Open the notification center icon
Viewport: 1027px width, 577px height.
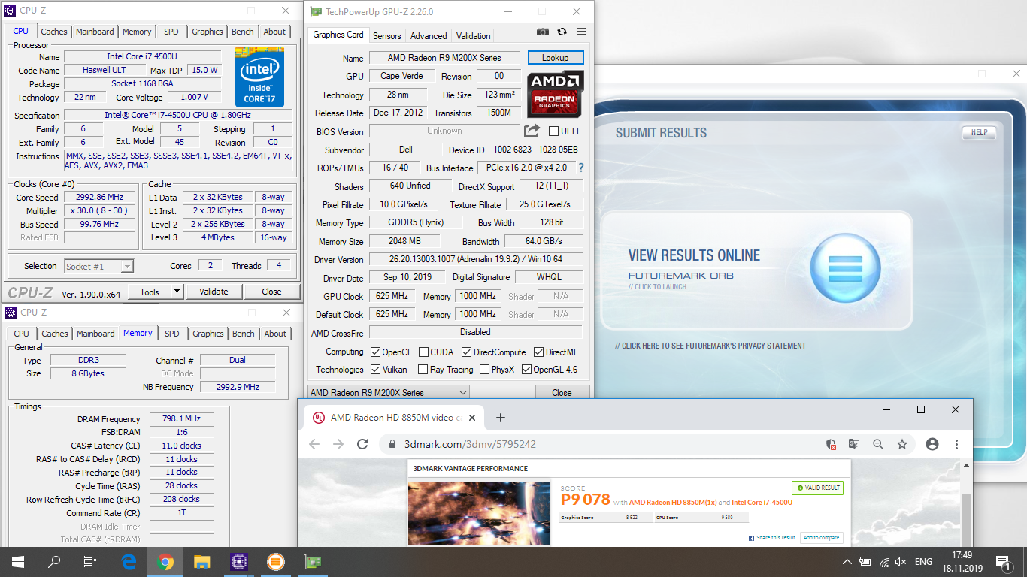(1002, 562)
